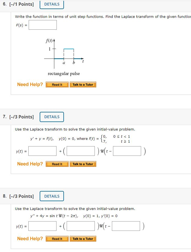The height and width of the screenshot is (252, 191).
Task: Click the rectangular pulse graph
Action: 63,54
